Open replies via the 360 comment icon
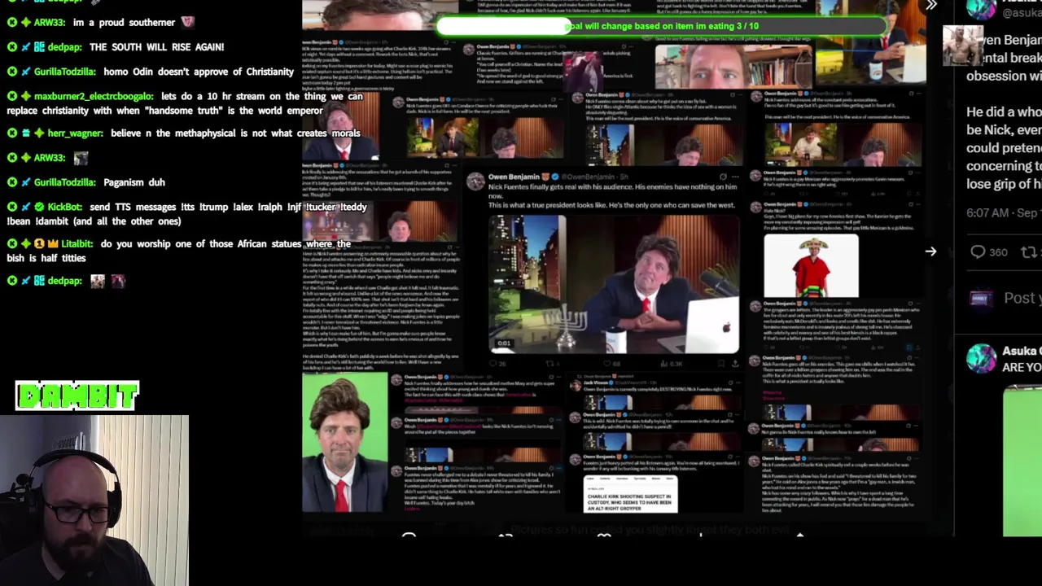The width and height of the screenshot is (1042, 586). pos(978,252)
